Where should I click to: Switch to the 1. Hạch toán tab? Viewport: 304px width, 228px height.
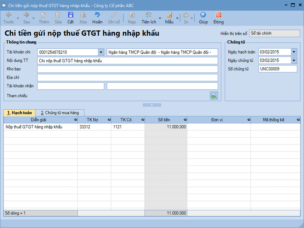[19, 113]
